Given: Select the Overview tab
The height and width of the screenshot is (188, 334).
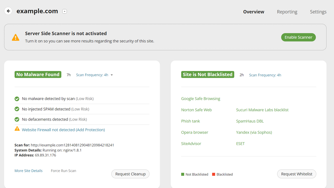Looking at the screenshot, I should coord(254,12).
